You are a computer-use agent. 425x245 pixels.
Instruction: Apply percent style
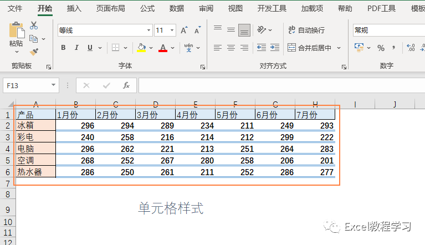(x=381, y=48)
